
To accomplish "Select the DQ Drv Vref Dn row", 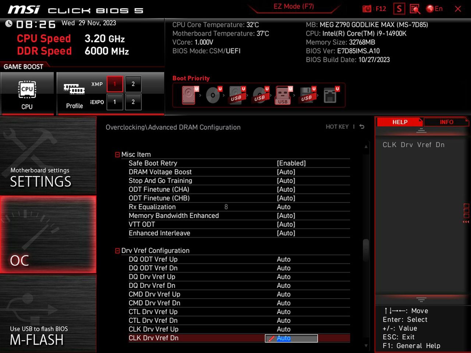I will pyautogui.click(x=239, y=286).
